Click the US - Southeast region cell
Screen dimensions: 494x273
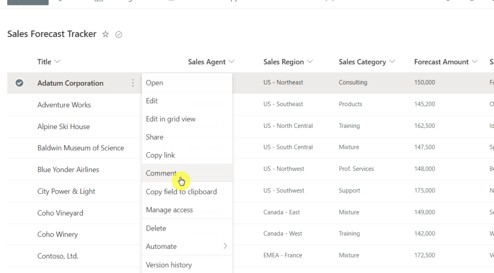[283, 104]
